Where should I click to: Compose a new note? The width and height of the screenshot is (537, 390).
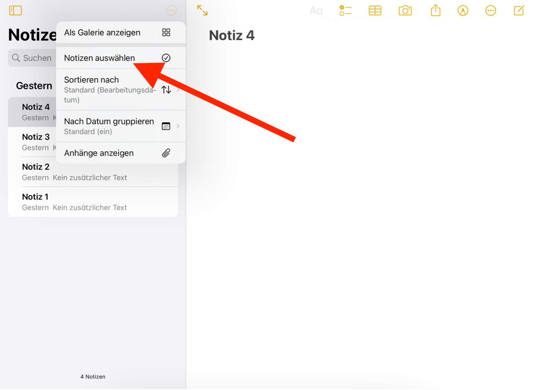519,10
